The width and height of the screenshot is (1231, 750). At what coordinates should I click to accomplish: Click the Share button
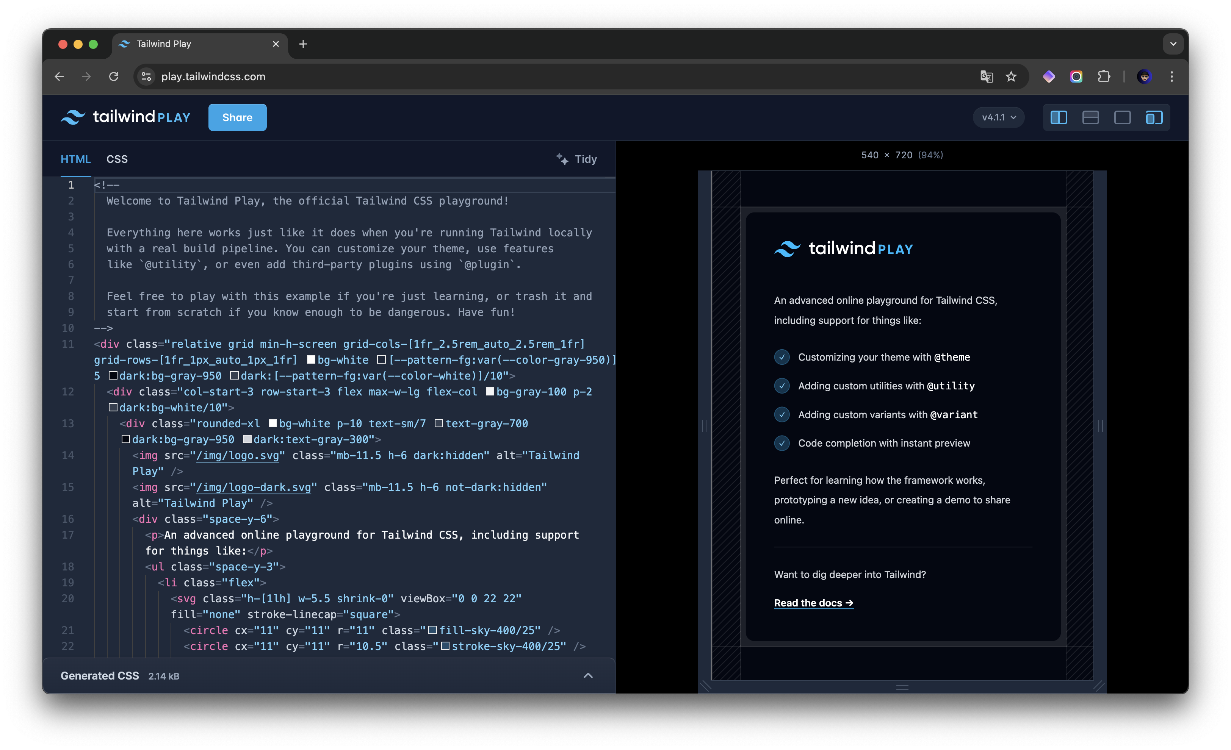[237, 117]
